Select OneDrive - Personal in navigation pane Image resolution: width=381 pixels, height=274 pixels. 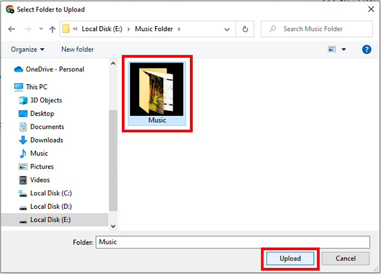pos(54,69)
